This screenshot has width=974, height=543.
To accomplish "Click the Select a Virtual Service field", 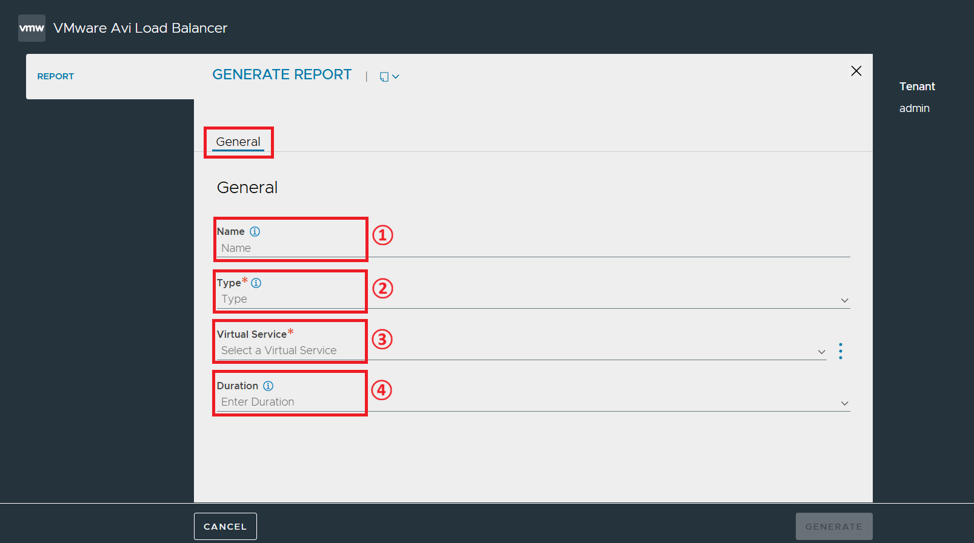I will pos(522,350).
